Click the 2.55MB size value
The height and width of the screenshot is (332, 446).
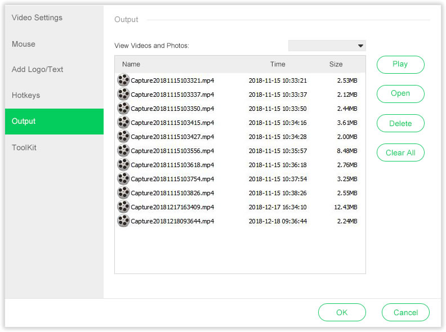pos(347,193)
